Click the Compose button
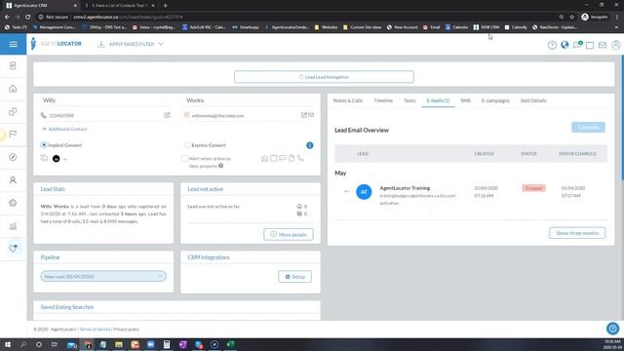 [588, 128]
